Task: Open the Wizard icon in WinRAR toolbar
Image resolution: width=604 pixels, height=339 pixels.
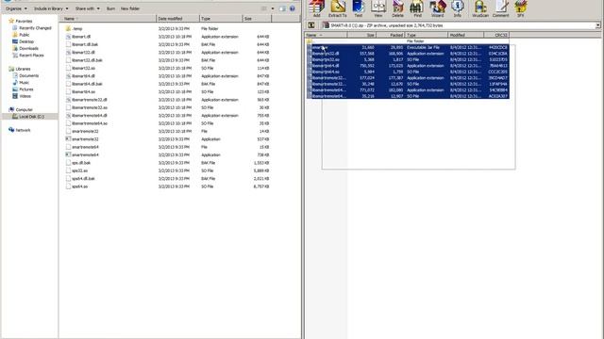Action: (x=437, y=8)
